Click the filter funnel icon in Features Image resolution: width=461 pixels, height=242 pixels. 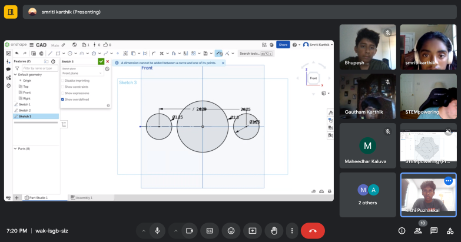(x=17, y=68)
